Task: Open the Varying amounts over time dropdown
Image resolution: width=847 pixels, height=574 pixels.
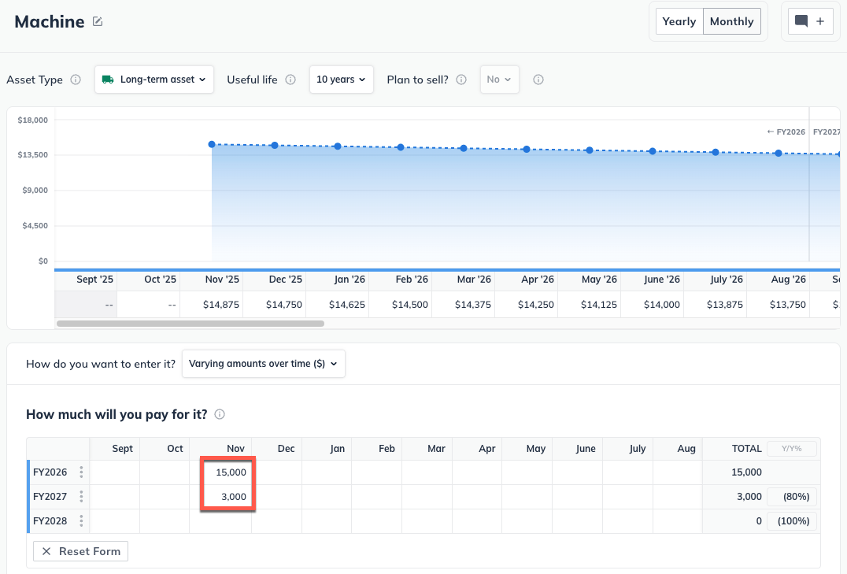Action: 263,364
